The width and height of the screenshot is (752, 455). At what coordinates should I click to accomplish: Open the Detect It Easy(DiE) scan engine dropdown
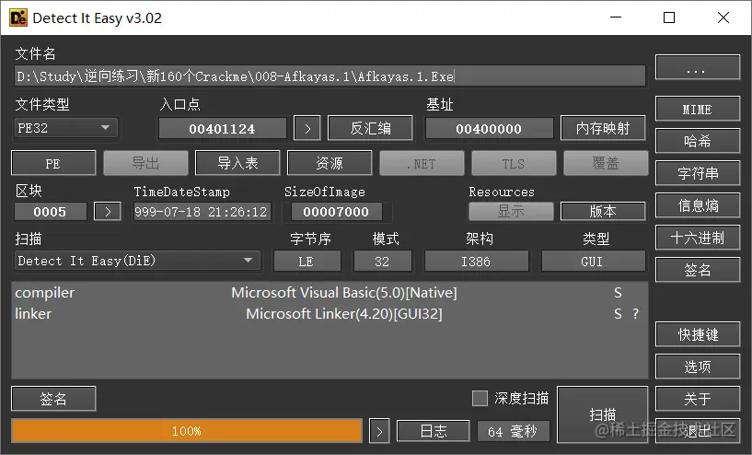(137, 261)
